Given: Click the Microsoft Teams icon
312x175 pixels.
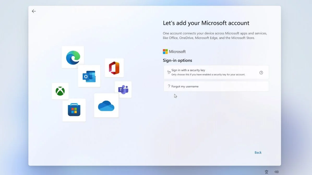Looking at the screenshot, I should click(123, 89).
